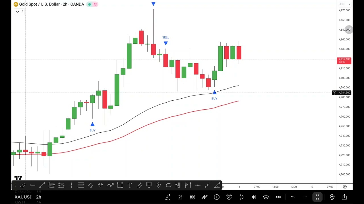Open the TradingView logo link
364x204 pixels.
click(x=18, y=178)
